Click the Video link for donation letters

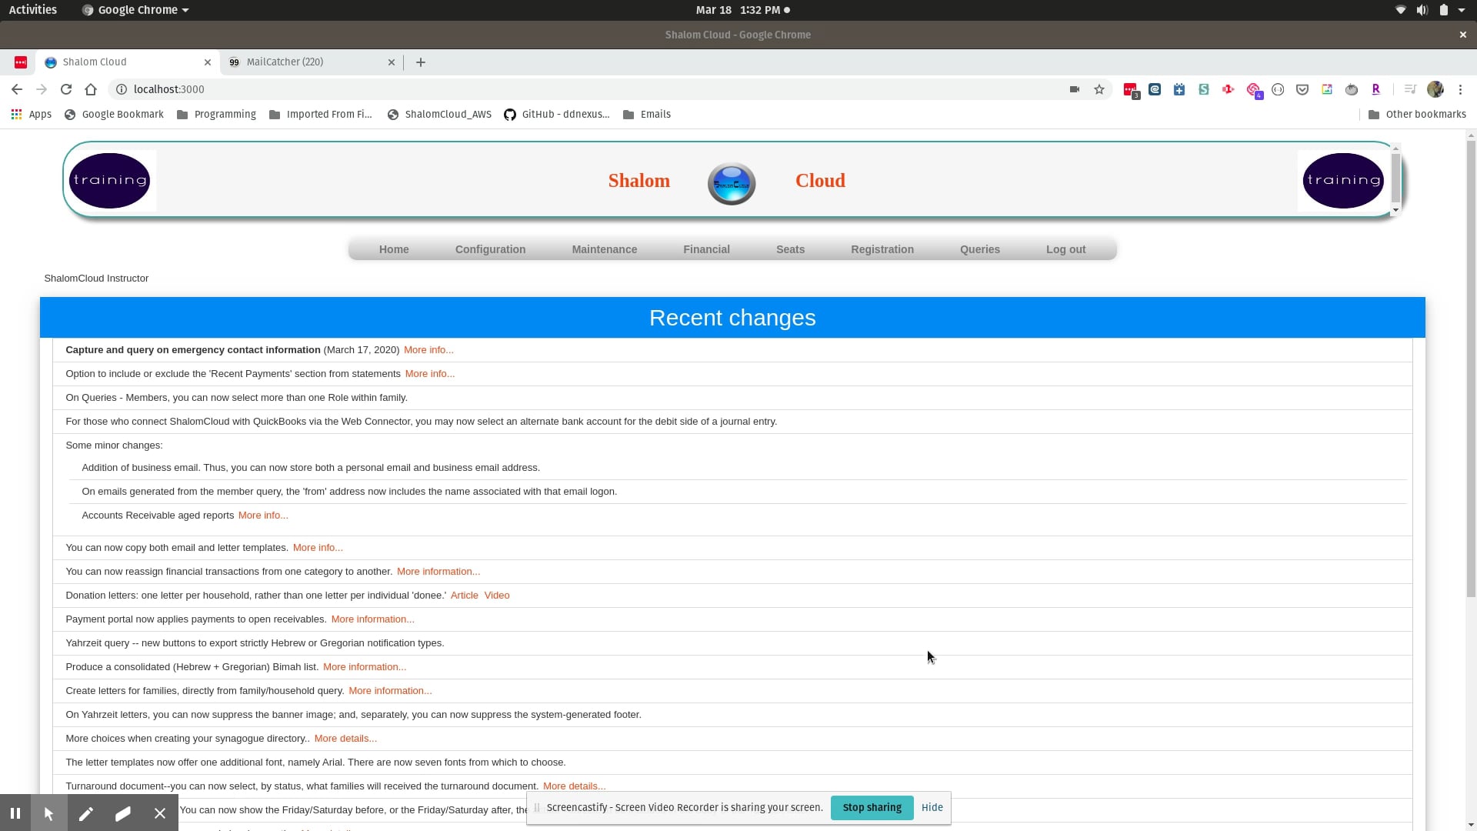click(496, 595)
